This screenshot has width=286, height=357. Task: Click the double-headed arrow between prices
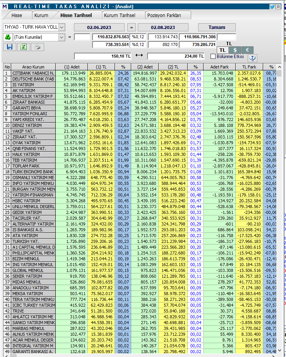click(x=139, y=55)
